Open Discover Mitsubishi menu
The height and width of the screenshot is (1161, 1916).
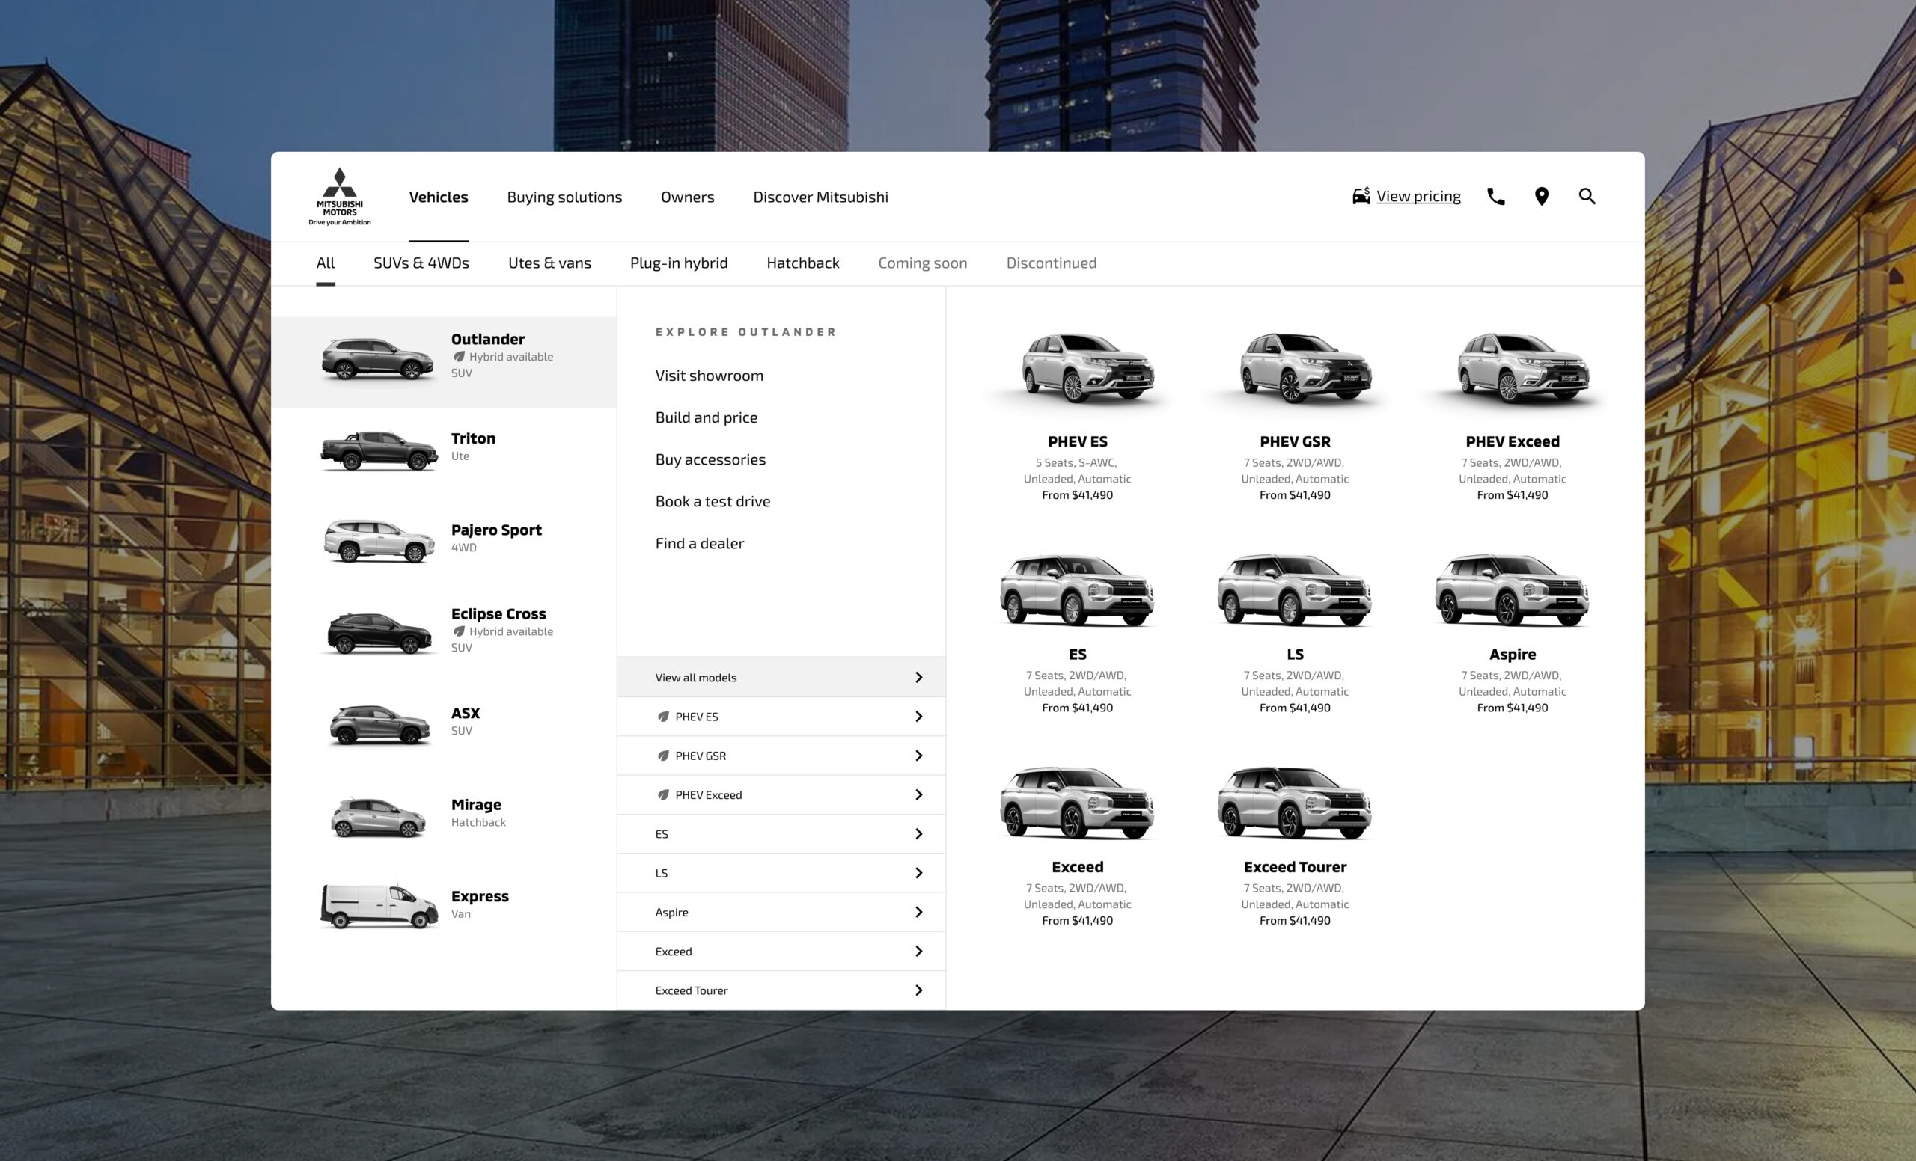820,197
